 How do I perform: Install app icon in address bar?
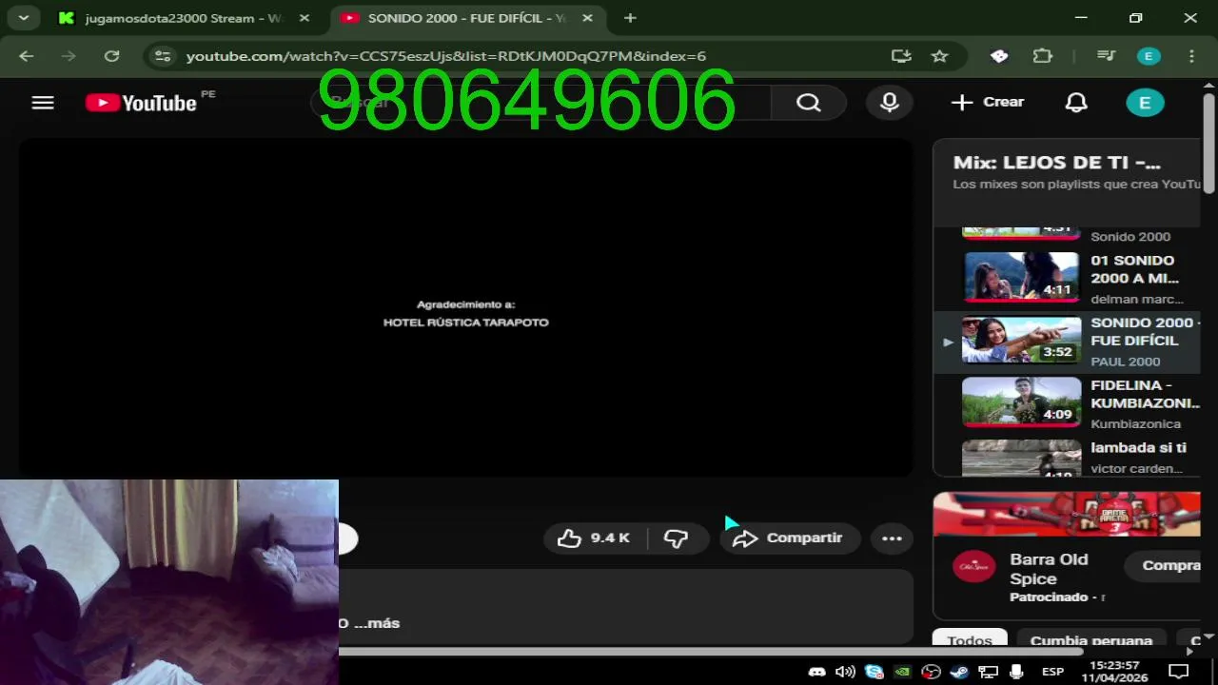click(901, 56)
